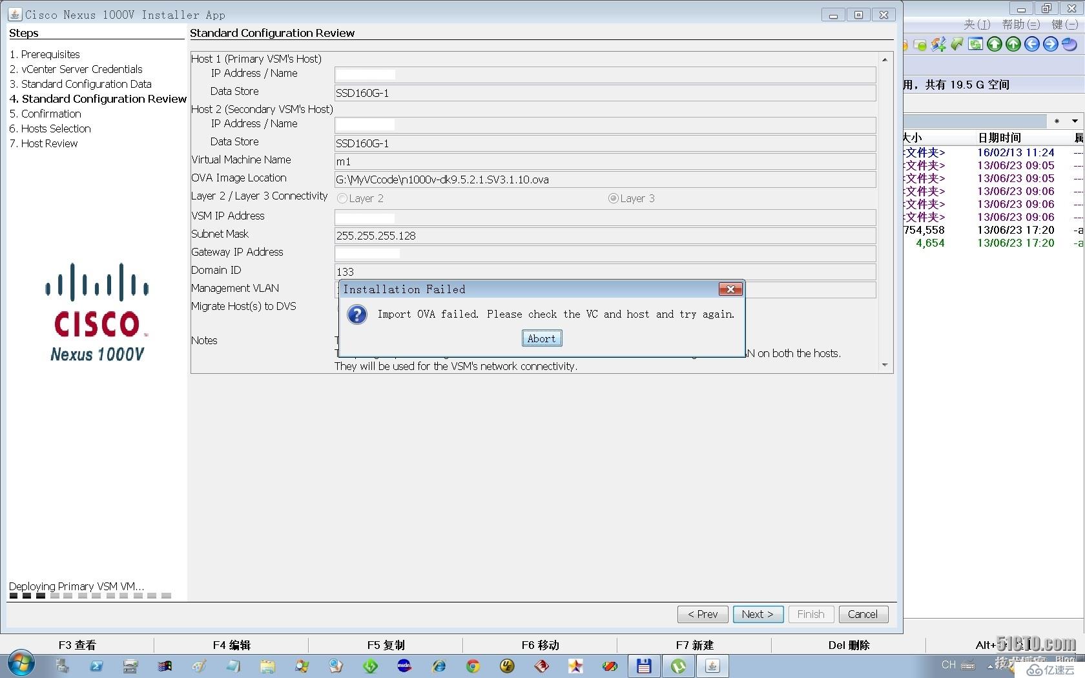This screenshot has height=678, width=1085.
Task: Click step 7. Host Review
Action: (43, 143)
